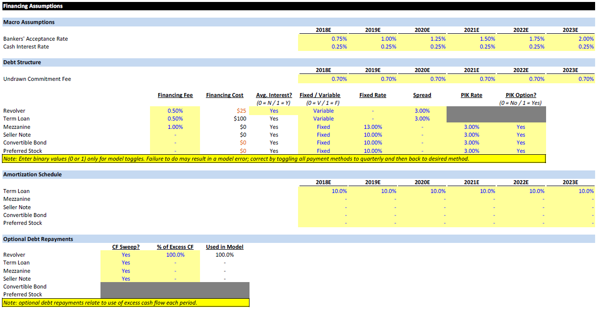This screenshot has width=600, height=310.
Task: Toggle the Convertible Bond Fixed cell
Action: coord(323,143)
